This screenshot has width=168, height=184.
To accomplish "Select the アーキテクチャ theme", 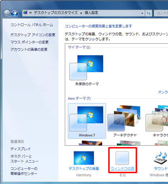I will click(125, 121).
